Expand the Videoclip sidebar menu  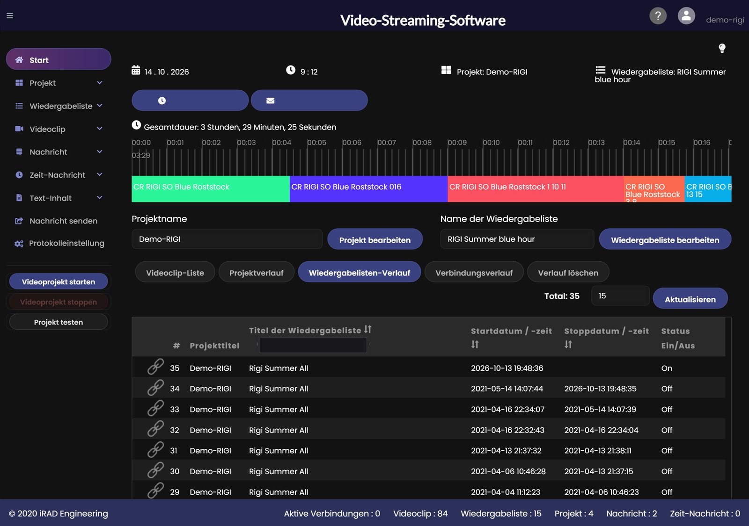(x=59, y=129)
